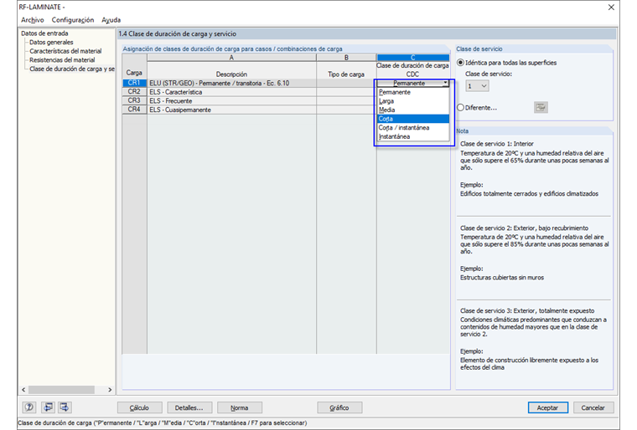Click column header B
The image size is (637, 430).
(x=346, y=58)
